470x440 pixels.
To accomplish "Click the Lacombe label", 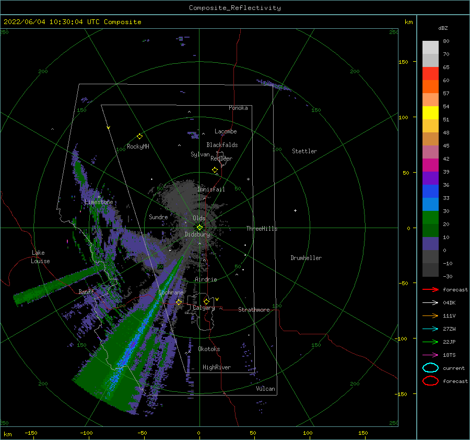I will pos(226,131).
